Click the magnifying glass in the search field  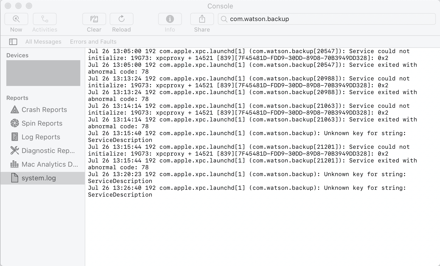coord(223,19)
